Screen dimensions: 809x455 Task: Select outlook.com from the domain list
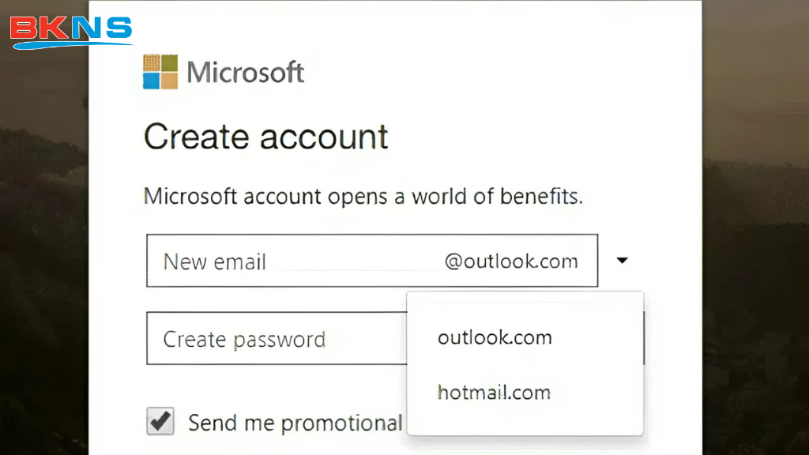[x=495, y=337]
